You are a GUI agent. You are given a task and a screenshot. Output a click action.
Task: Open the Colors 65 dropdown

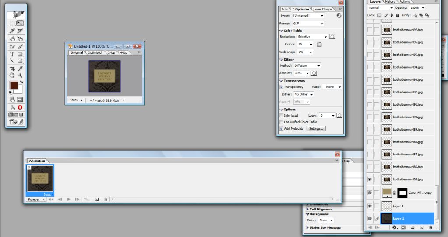click(305, 44)
